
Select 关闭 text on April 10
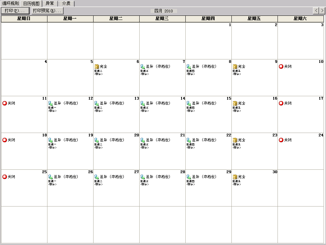tap(288, 67)
